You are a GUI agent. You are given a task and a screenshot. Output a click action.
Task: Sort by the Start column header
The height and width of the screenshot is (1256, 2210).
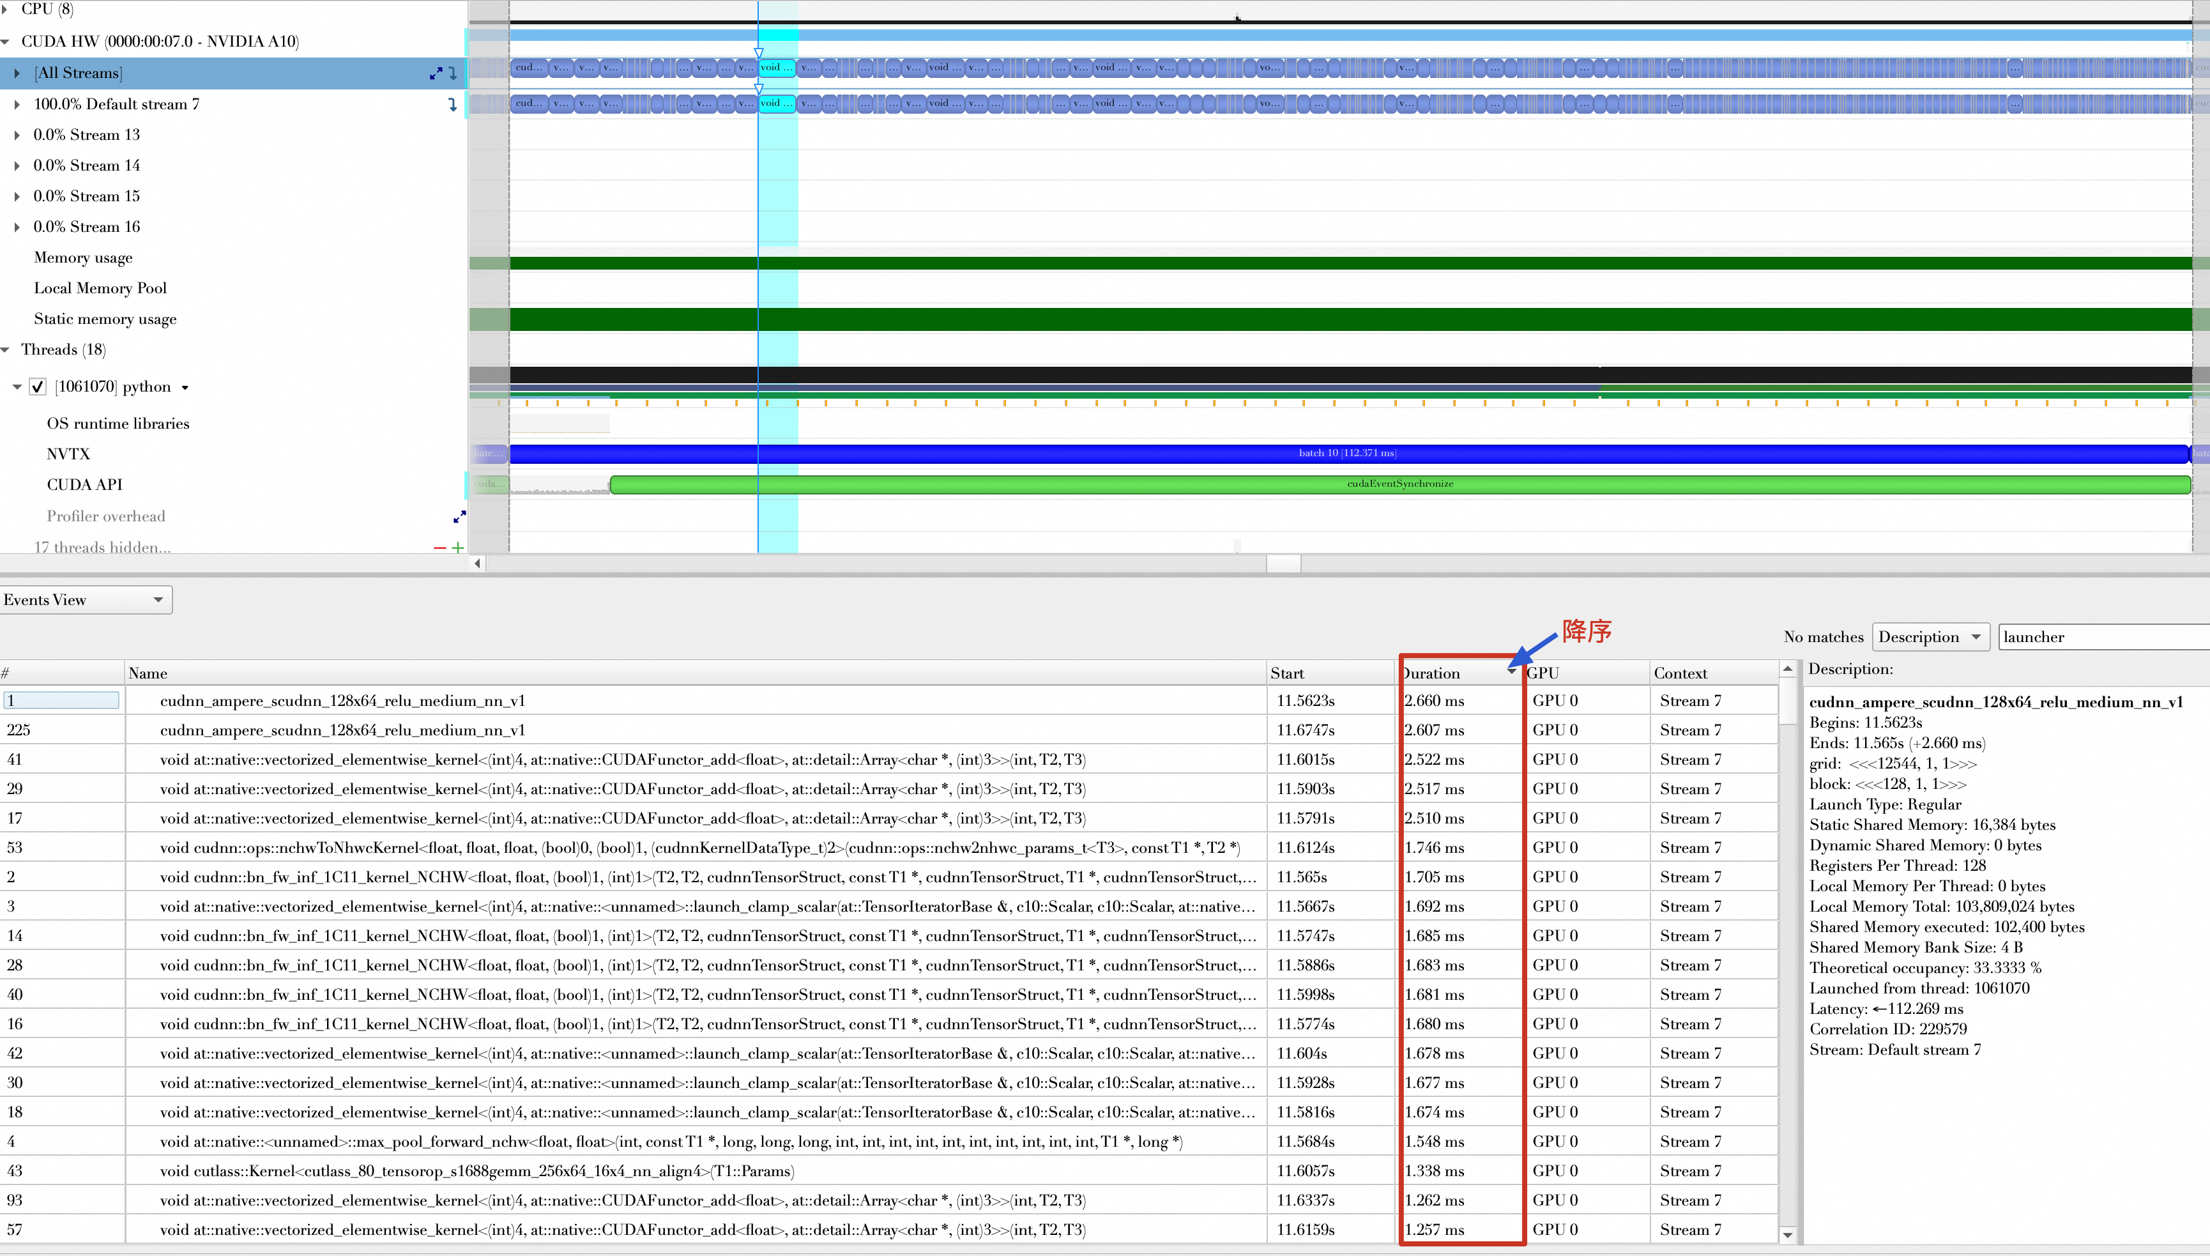(1330, 673)
